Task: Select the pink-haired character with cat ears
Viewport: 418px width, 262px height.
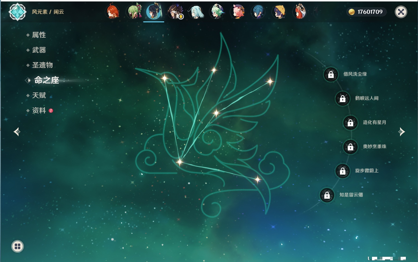Action: pos(238,12)
